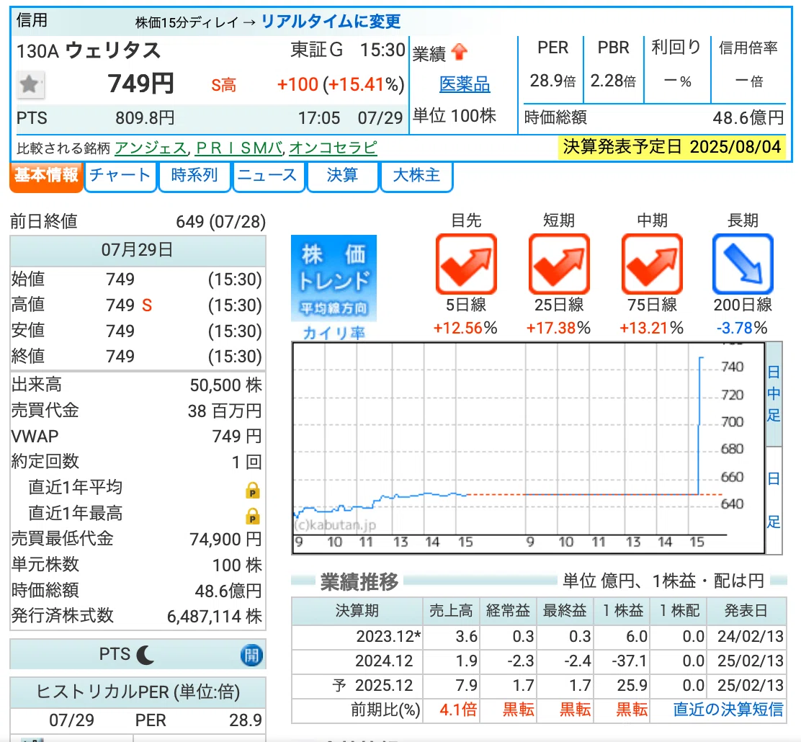Click the PBR value 2.28倍
The width and height of the screenshot is (801, 742).
coord(613,81)
